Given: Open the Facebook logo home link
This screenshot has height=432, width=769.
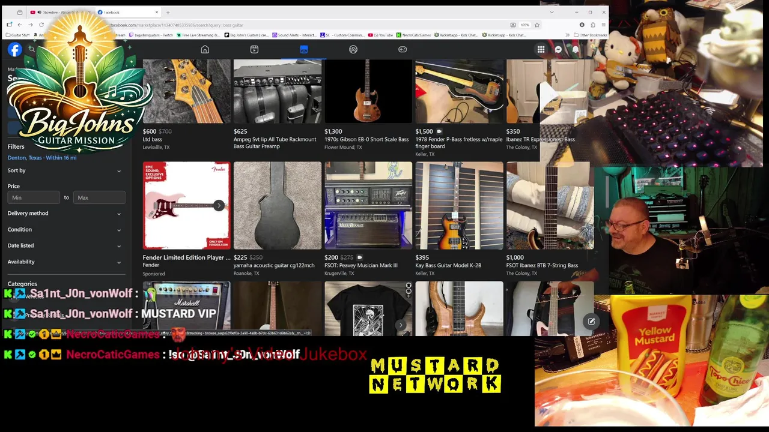Looking at the screenshot, I should click(x=14, y=50).
